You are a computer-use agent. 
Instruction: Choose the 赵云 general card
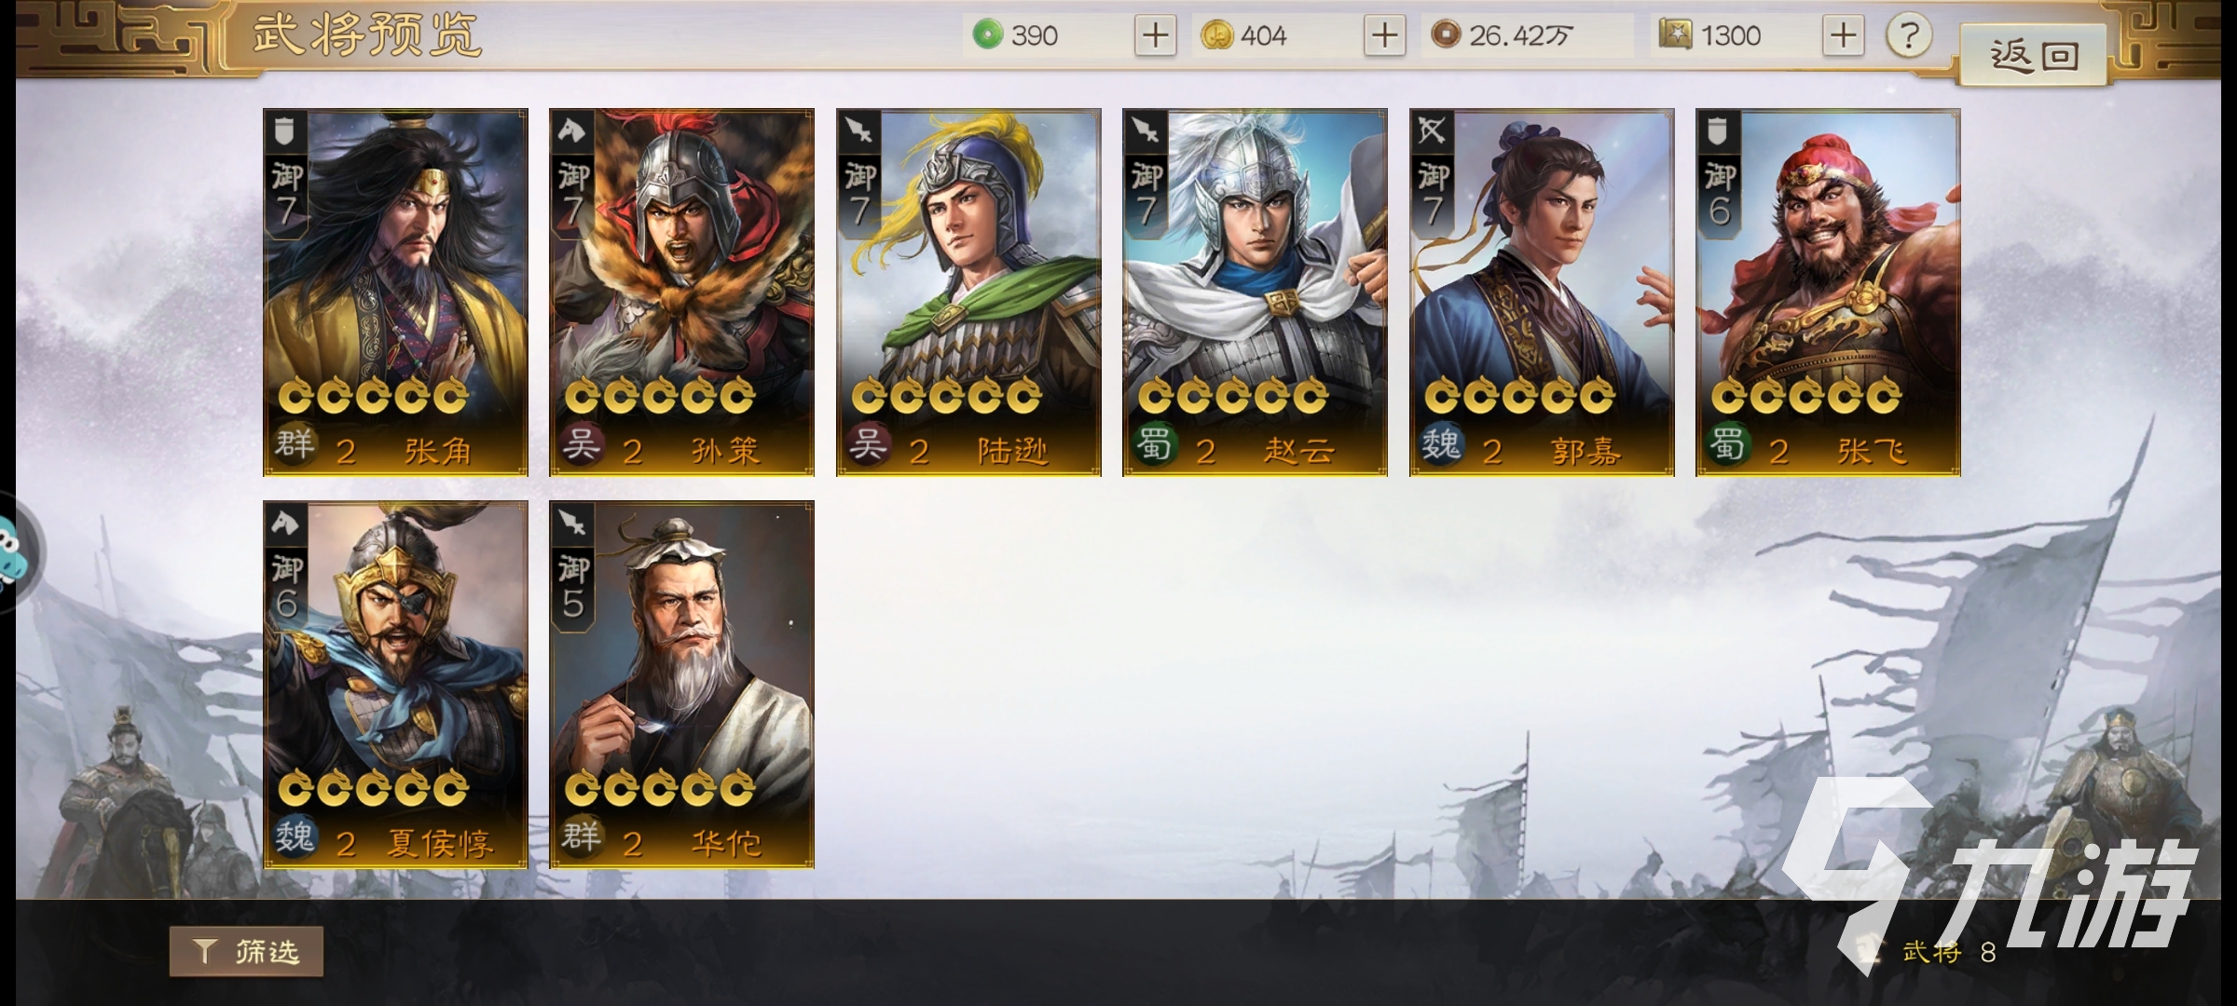coord(1255,292)
